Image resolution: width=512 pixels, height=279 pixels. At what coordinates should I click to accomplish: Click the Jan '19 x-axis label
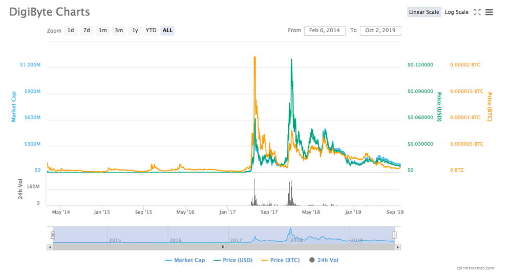pyautogui.click(x=353, y=212)
